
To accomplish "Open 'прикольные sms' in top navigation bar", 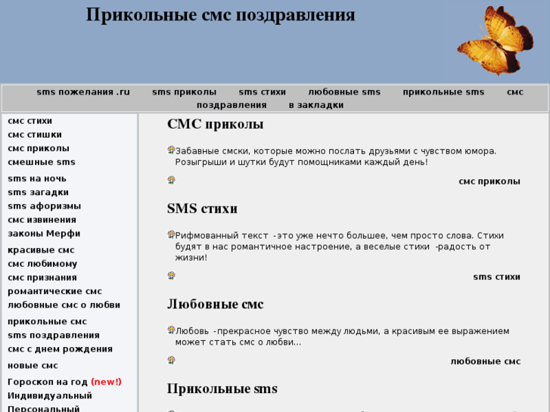I will pos(443,92).
